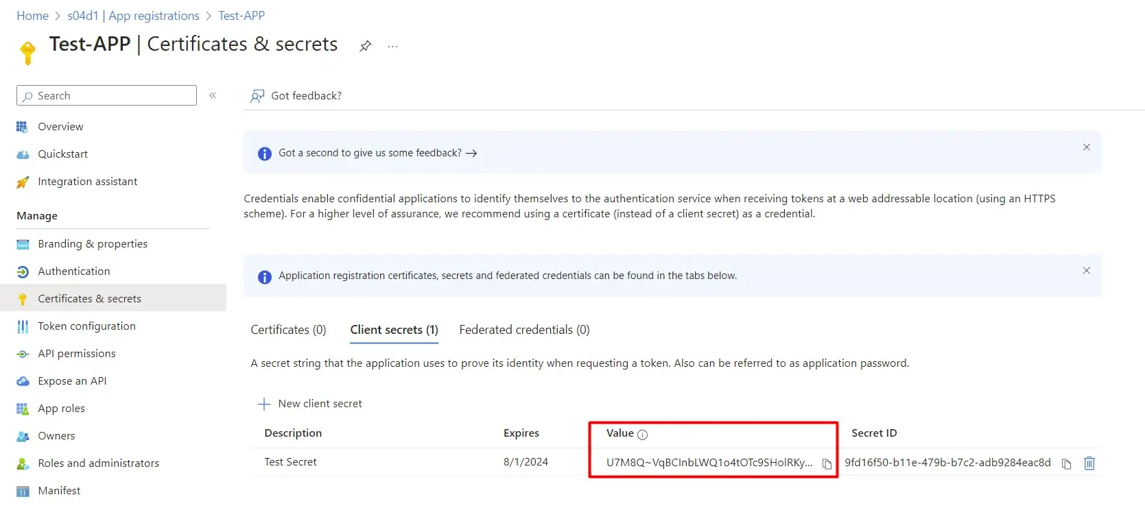Click the App roles icon
Screen dimensions: 1145x508
pos(23,409)
